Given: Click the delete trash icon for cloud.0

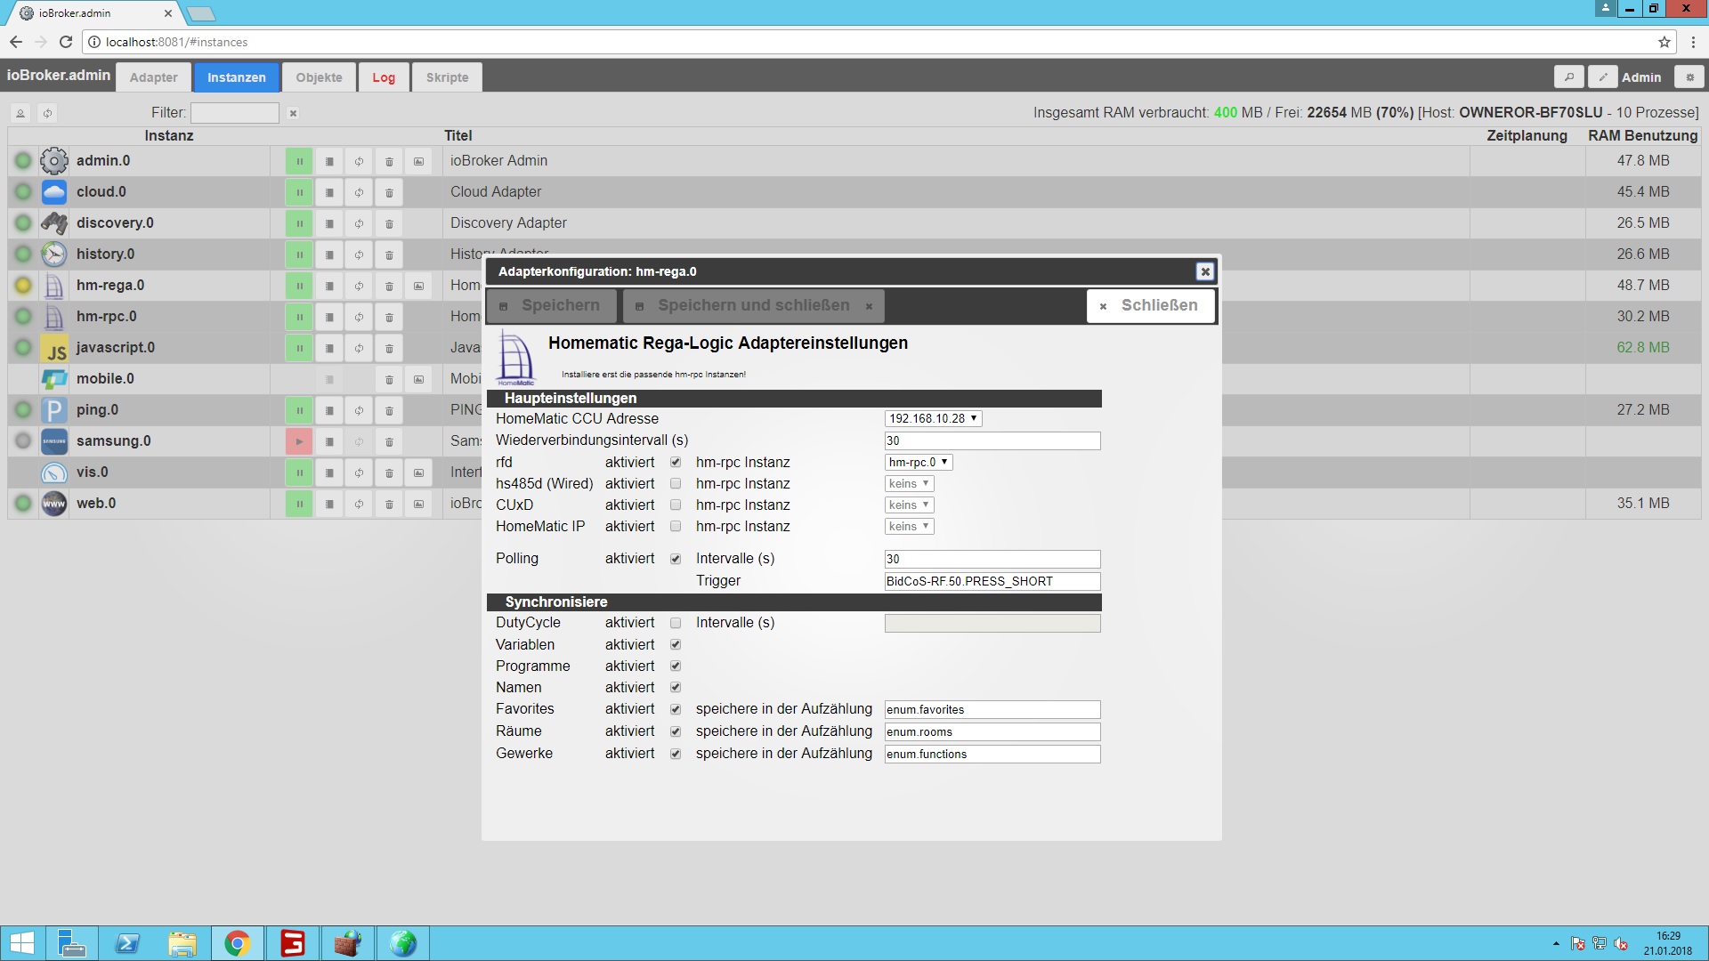Looking at the screenshot, I should 389,192.
